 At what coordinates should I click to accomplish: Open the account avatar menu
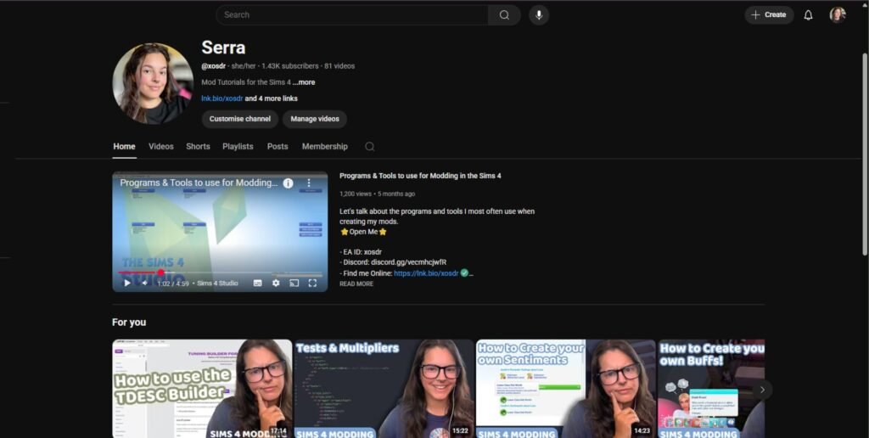pos(838,15)
